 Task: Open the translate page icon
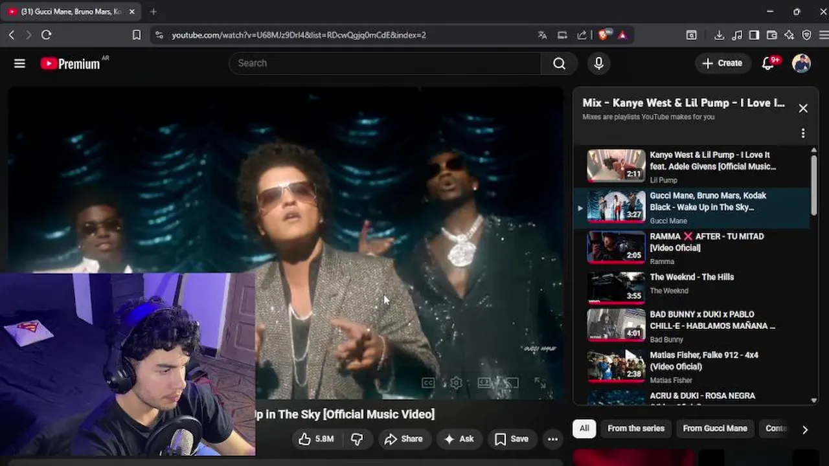click(543, 35)
